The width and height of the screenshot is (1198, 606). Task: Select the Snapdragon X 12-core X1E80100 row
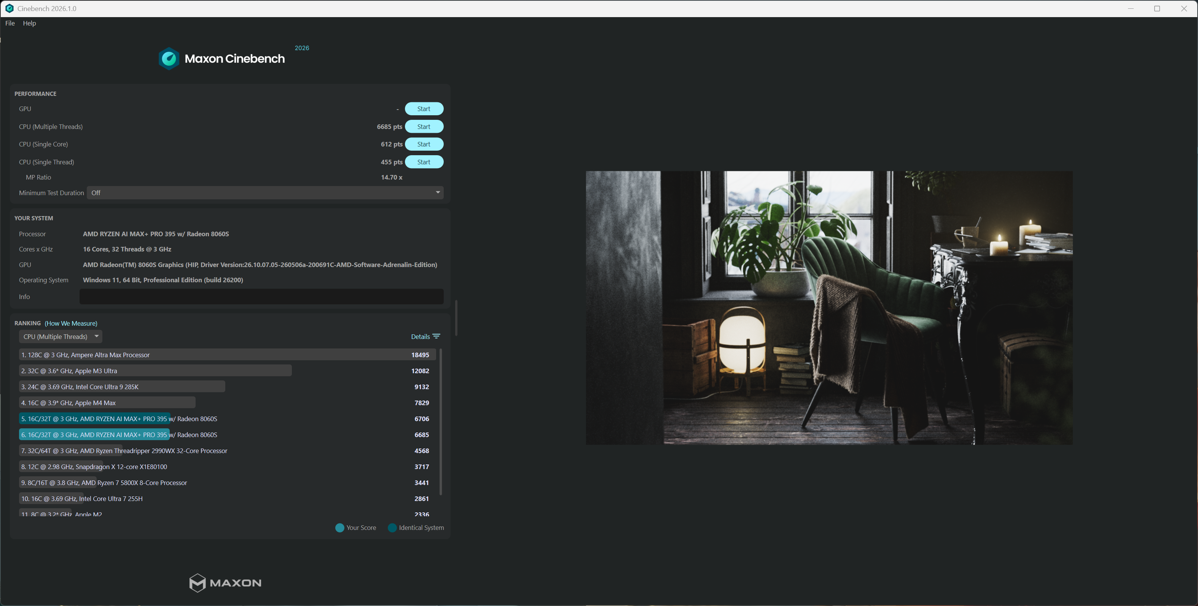228,467
